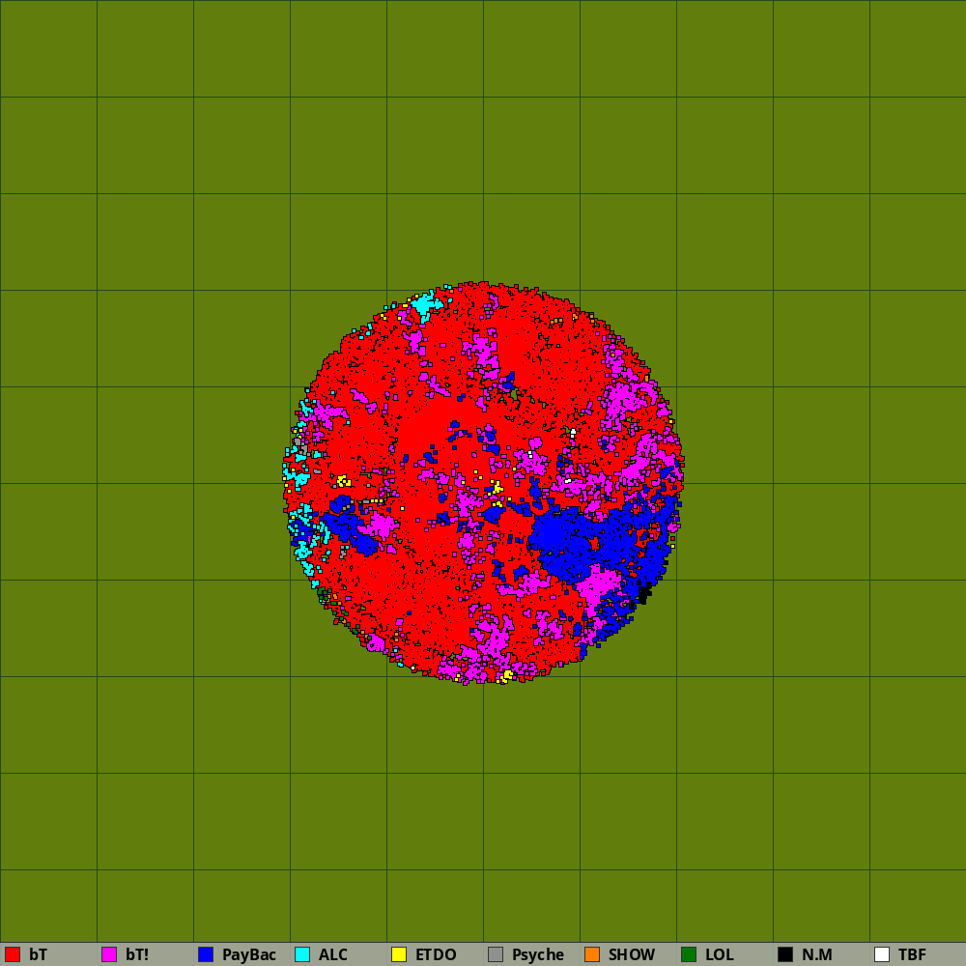The width and height of the screenshot is (966, 966).
Task: Select the ALC legend label
Action: 332,954
